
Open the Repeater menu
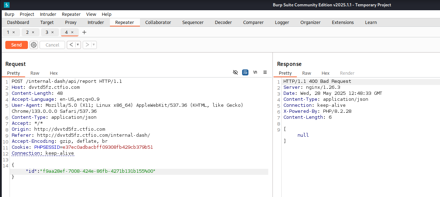(71, 14)
